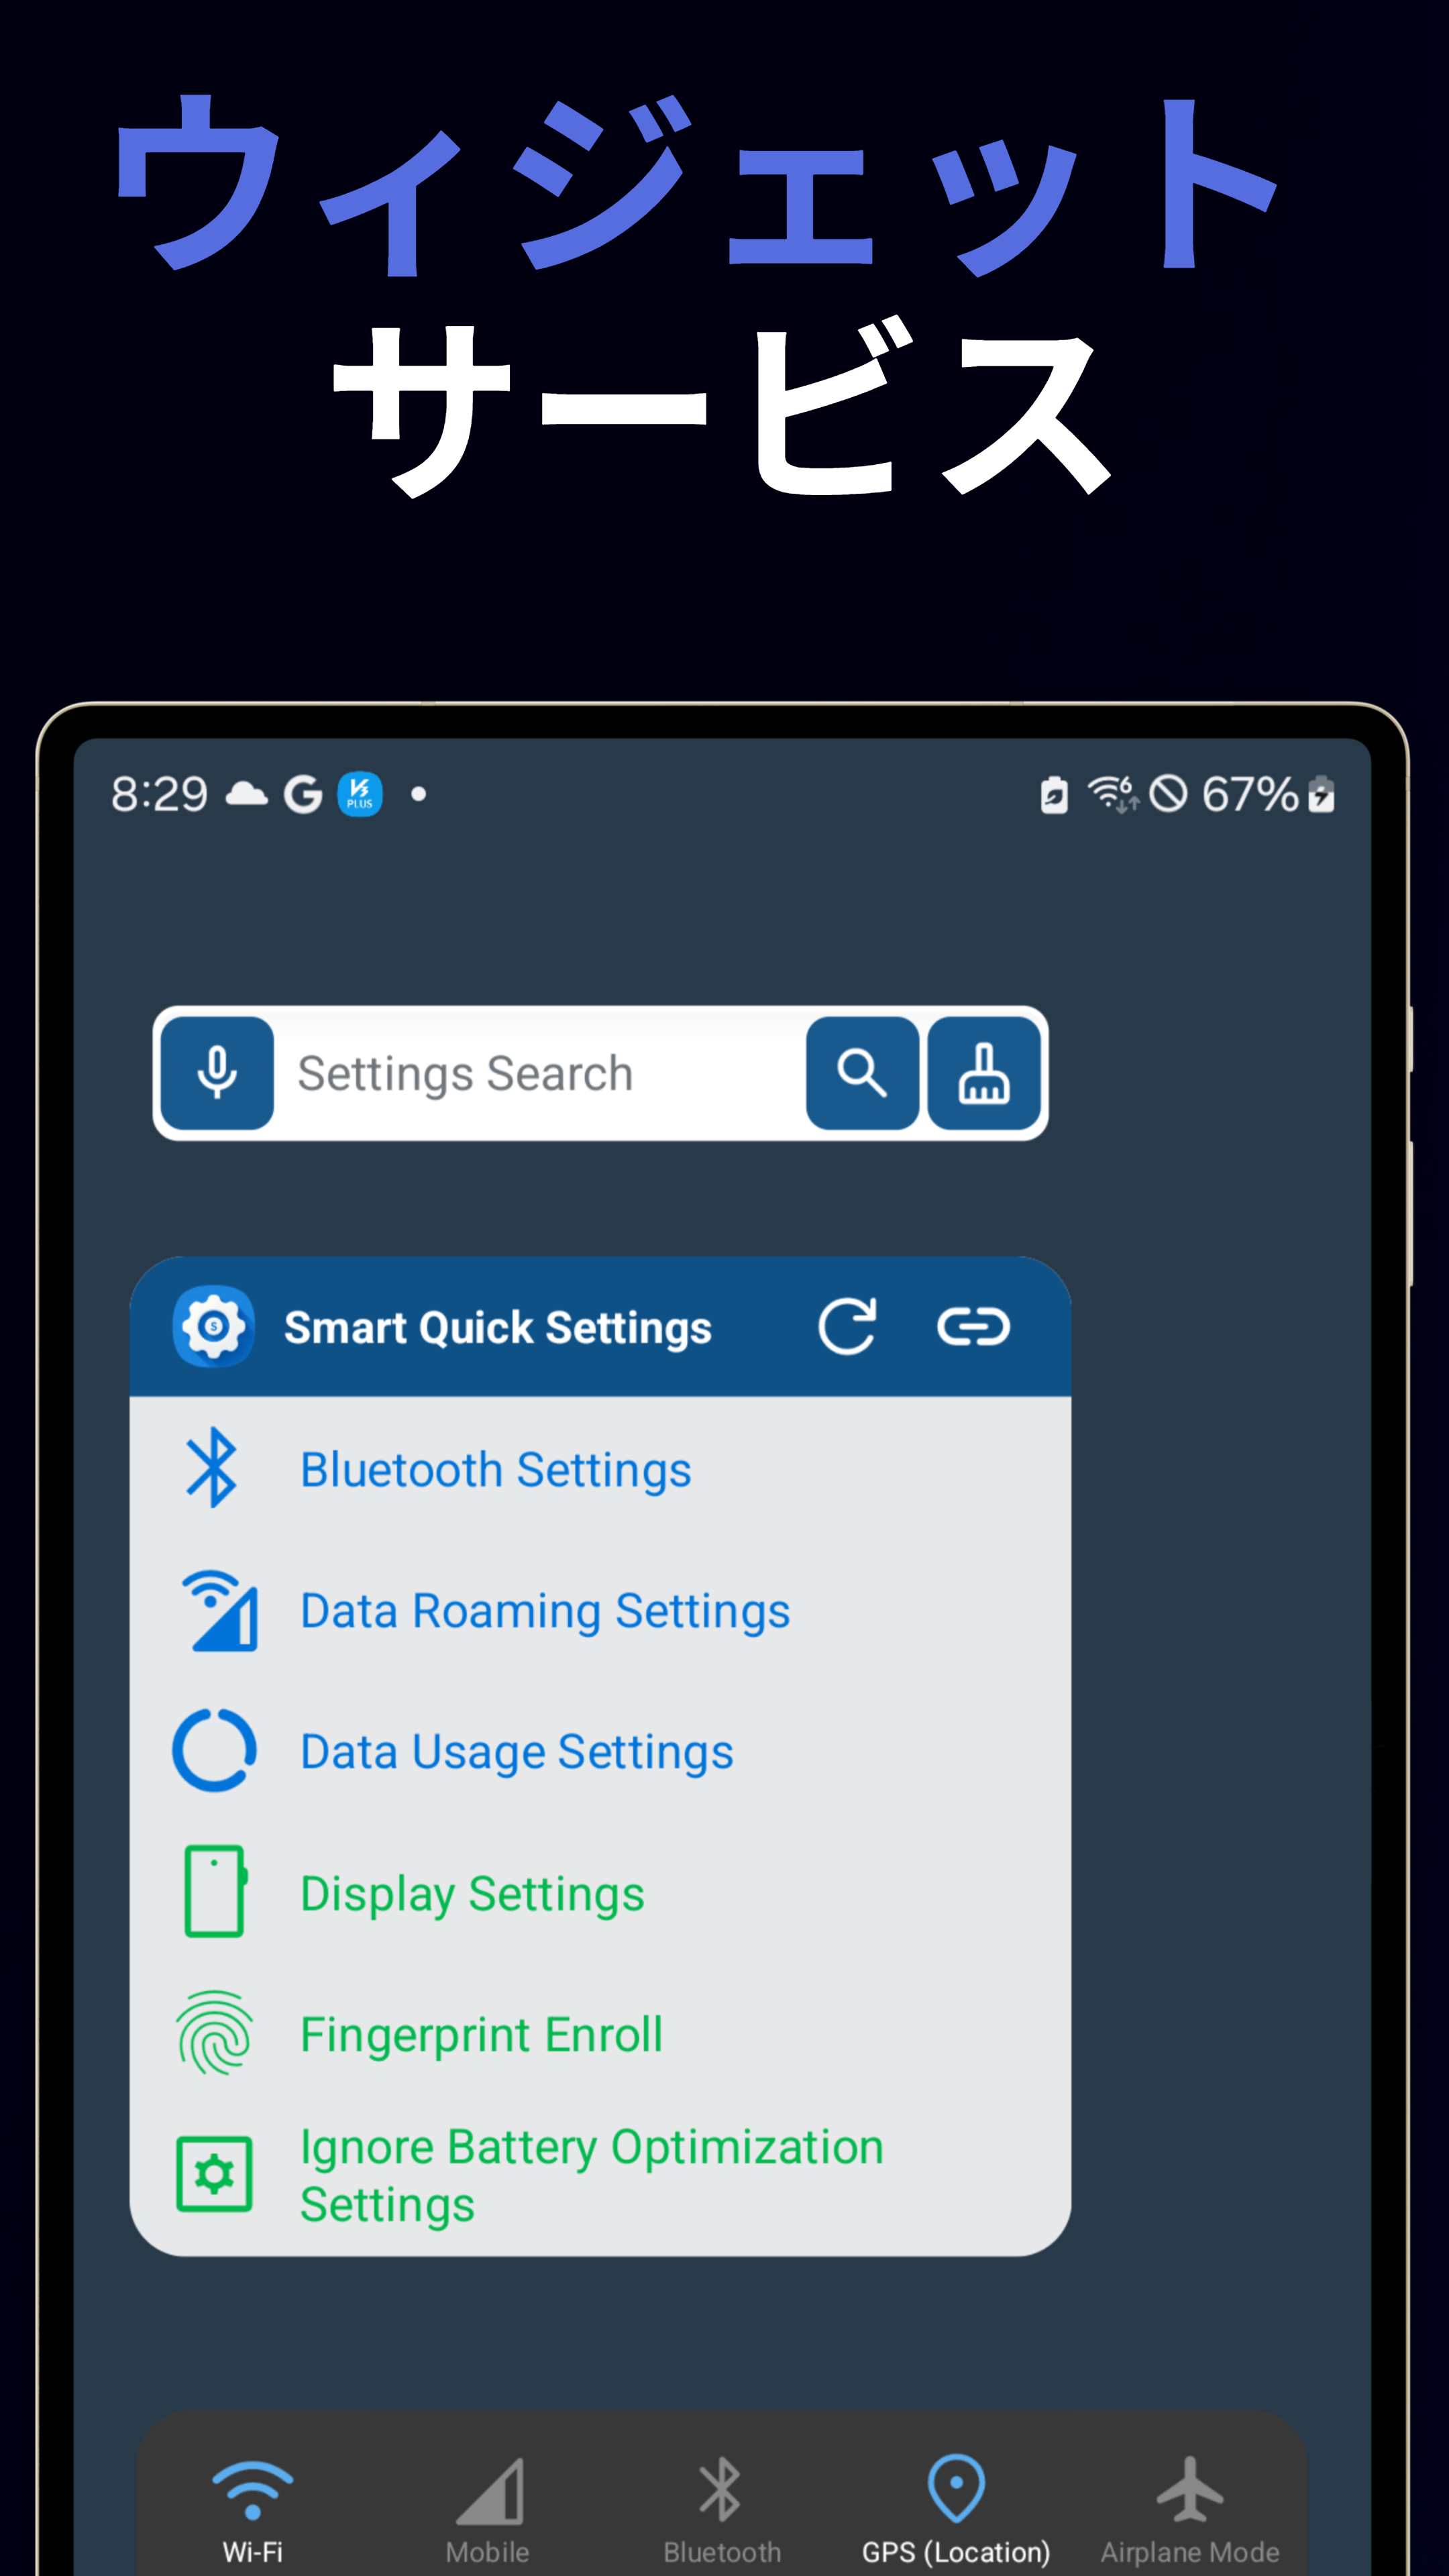The height and width of the screenshot is (2576, 1449).
Task: Click the broom clear icon
Action: (984, 1073)
